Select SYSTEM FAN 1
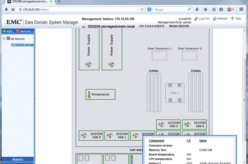 [x=117, y=135]
